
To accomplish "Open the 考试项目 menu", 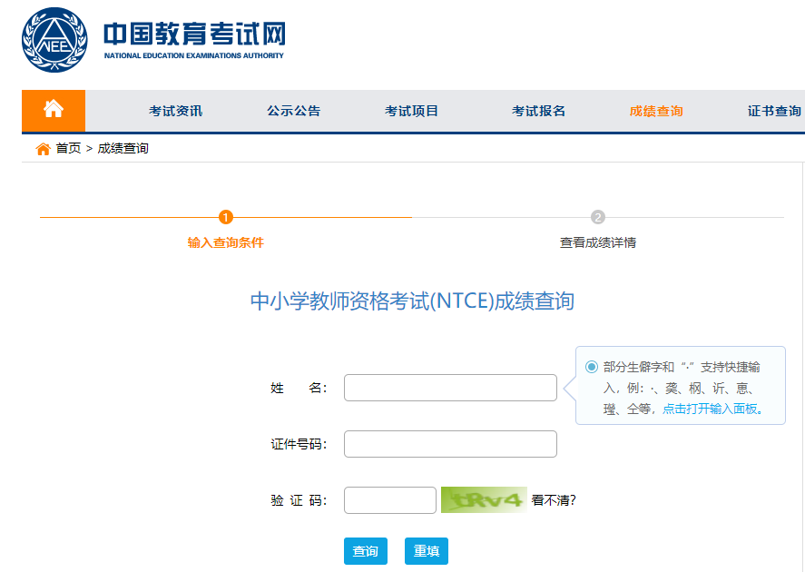I will click(x=410, y=110).
